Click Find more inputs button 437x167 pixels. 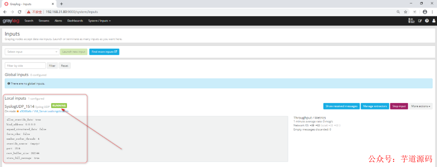104,51
